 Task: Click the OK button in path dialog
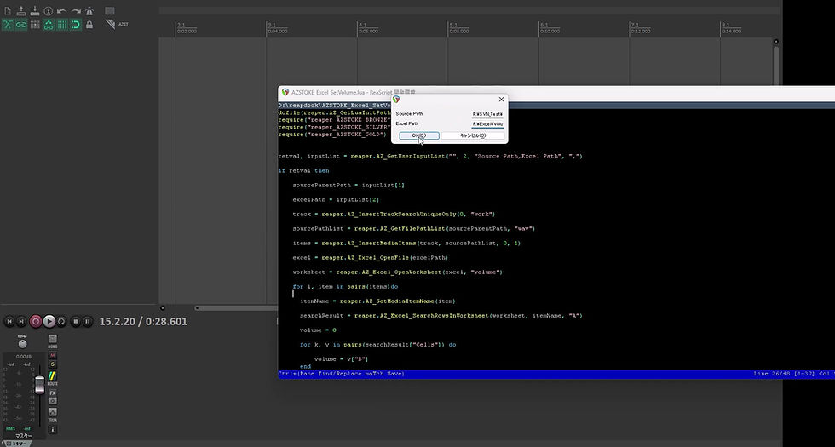419,135
